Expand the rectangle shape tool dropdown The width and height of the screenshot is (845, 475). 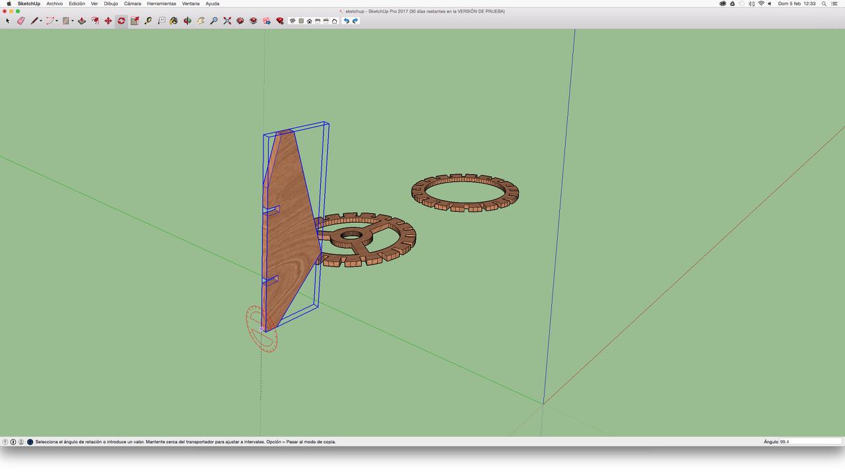[x=72, y=21]
